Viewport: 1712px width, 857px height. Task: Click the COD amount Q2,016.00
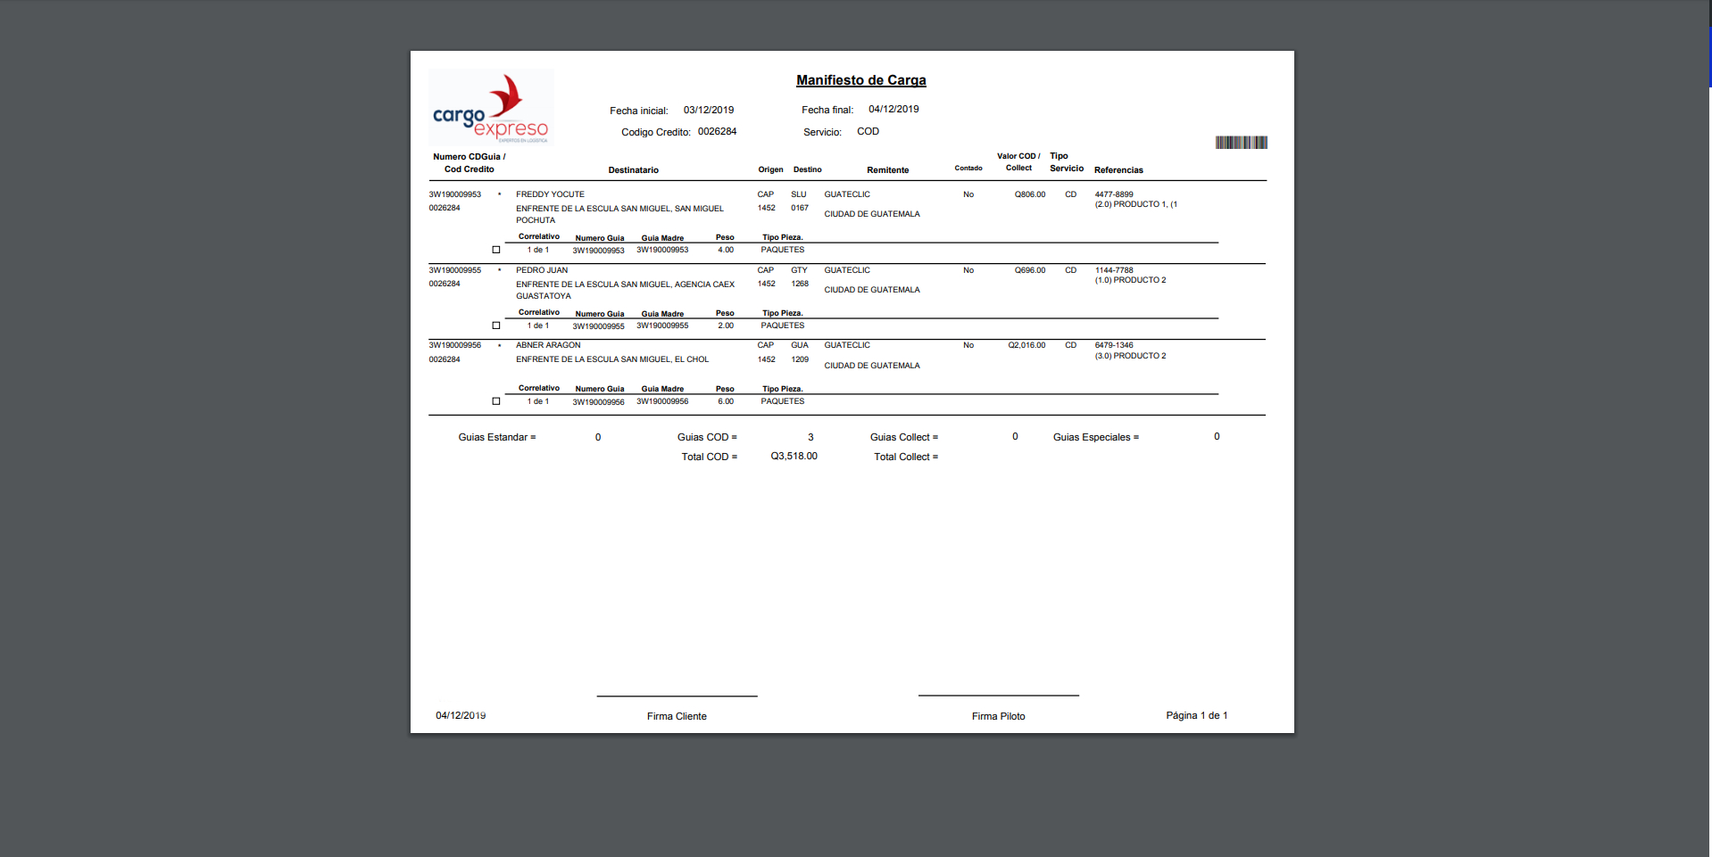[x=1026, y=345]
